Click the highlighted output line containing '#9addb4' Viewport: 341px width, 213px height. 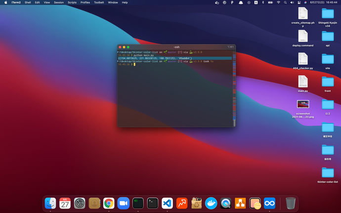coord(175,58)
